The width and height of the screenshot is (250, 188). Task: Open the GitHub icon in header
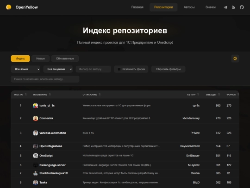click(x=242, y=7)
